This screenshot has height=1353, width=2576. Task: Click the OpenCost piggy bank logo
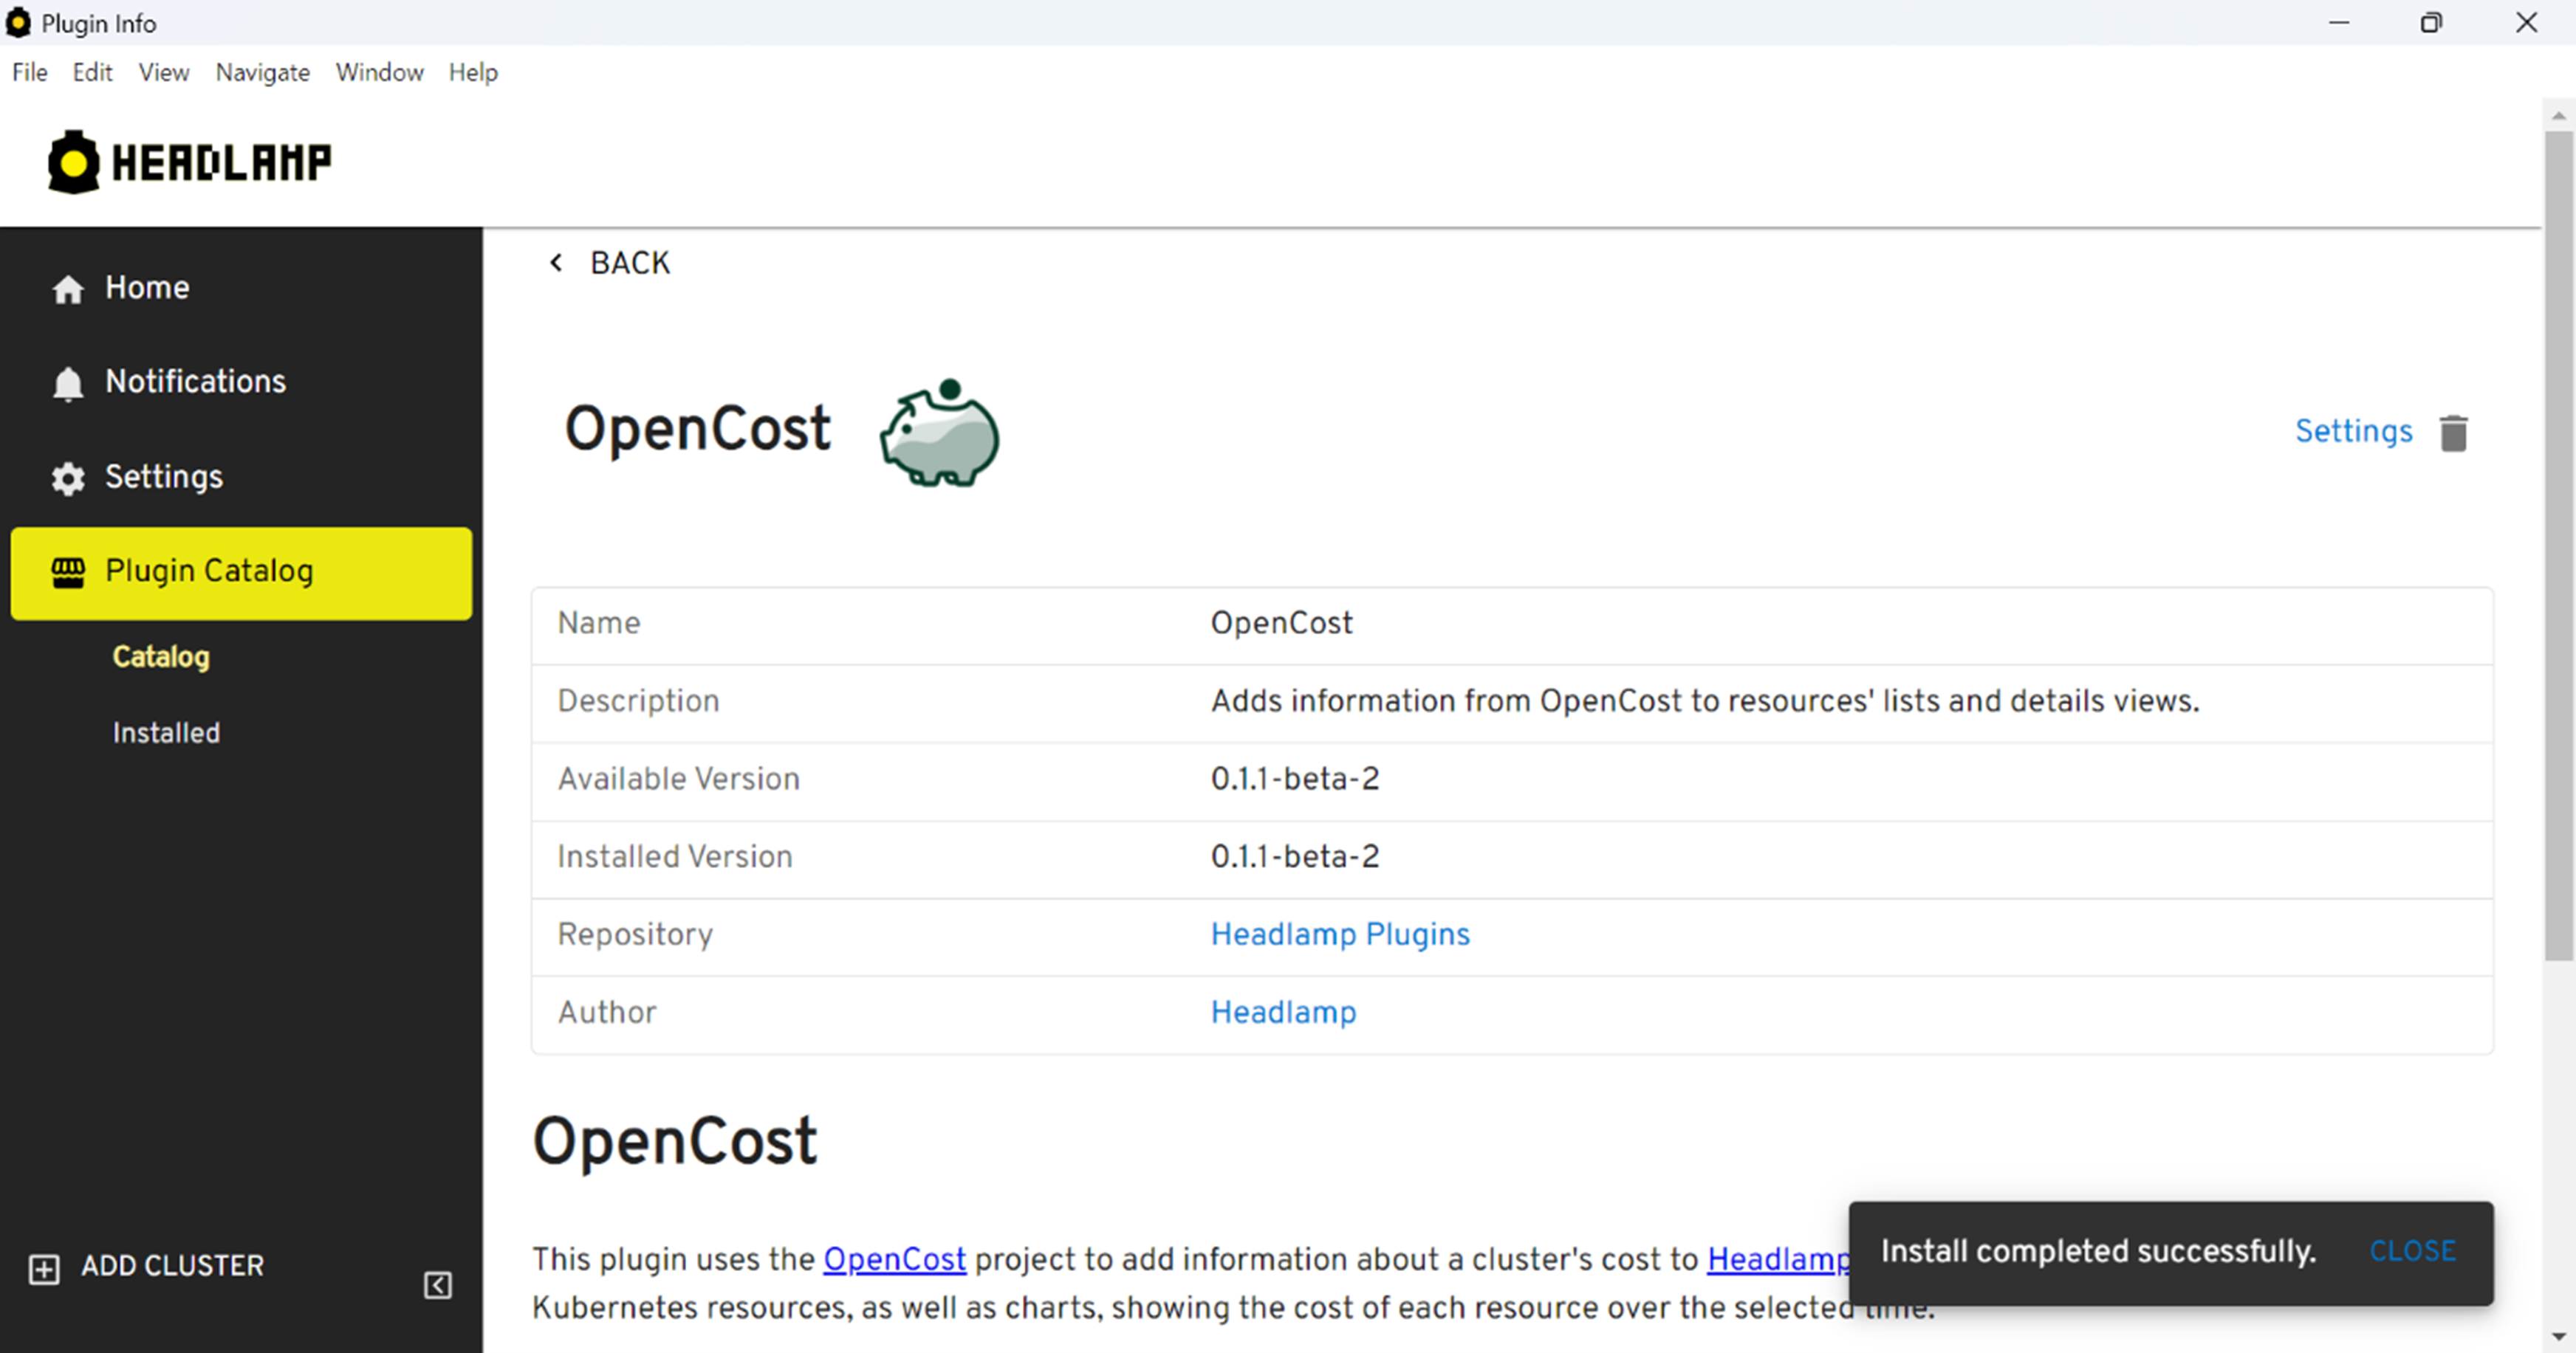[x=938, y=434]
